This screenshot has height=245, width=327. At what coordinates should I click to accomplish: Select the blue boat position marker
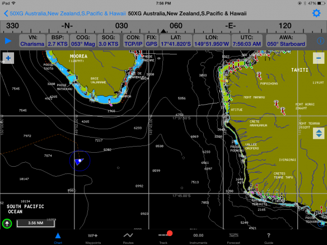tap(80, 161)
